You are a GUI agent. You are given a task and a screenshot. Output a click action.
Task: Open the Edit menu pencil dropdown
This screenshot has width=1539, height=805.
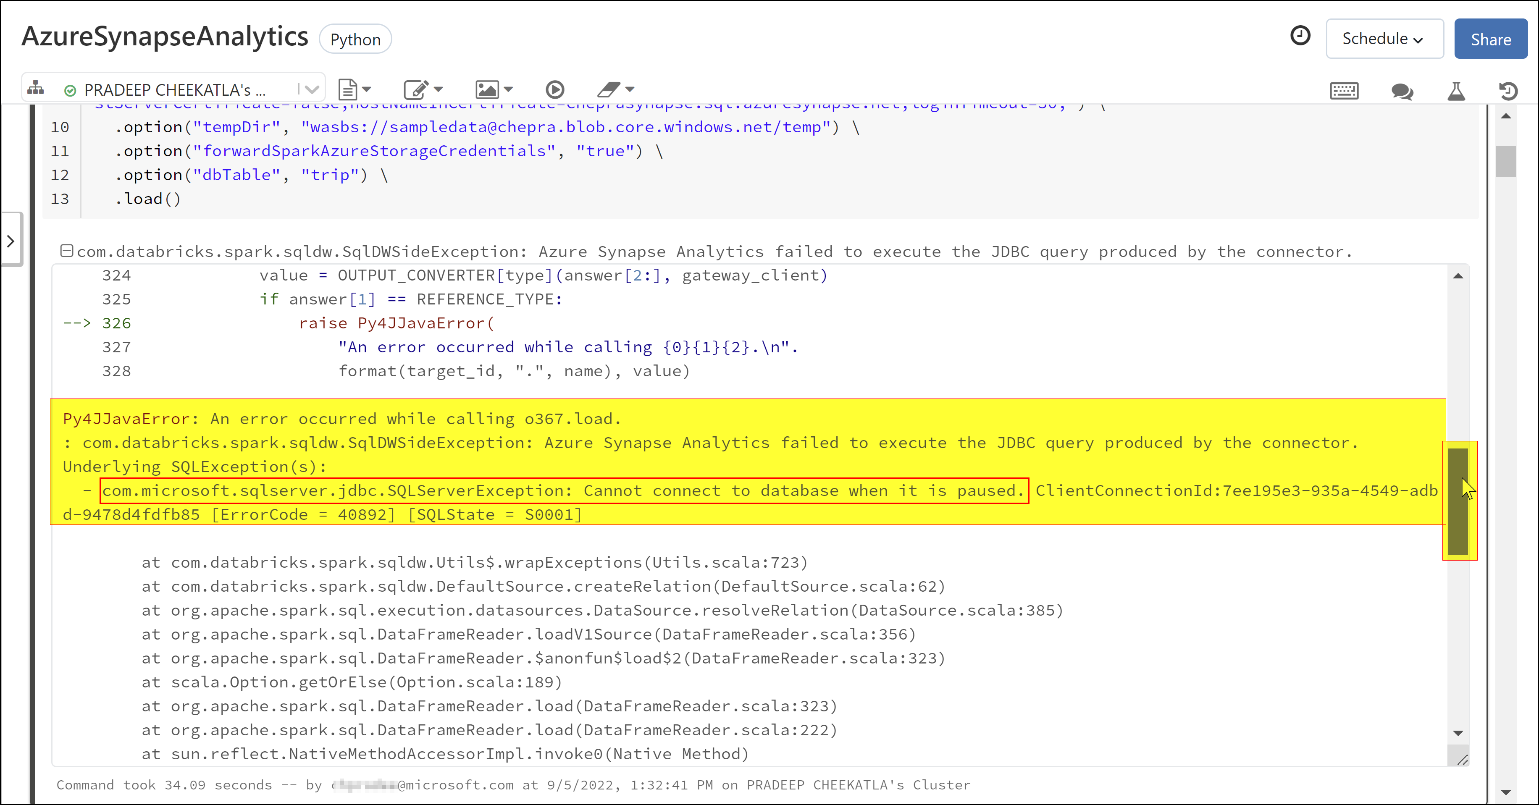423,89
